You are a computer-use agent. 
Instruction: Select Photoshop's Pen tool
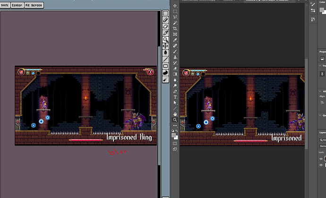click(x=175, y=91)
